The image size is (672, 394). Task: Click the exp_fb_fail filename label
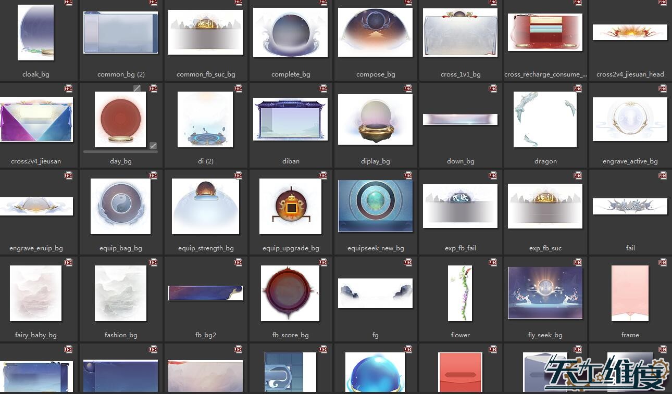(460, 248)
